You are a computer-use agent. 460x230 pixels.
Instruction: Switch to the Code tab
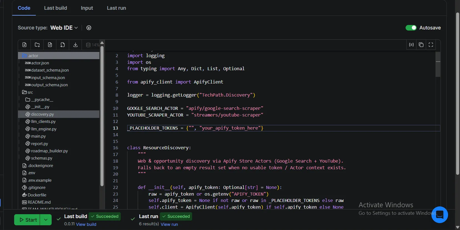(24, 8)
